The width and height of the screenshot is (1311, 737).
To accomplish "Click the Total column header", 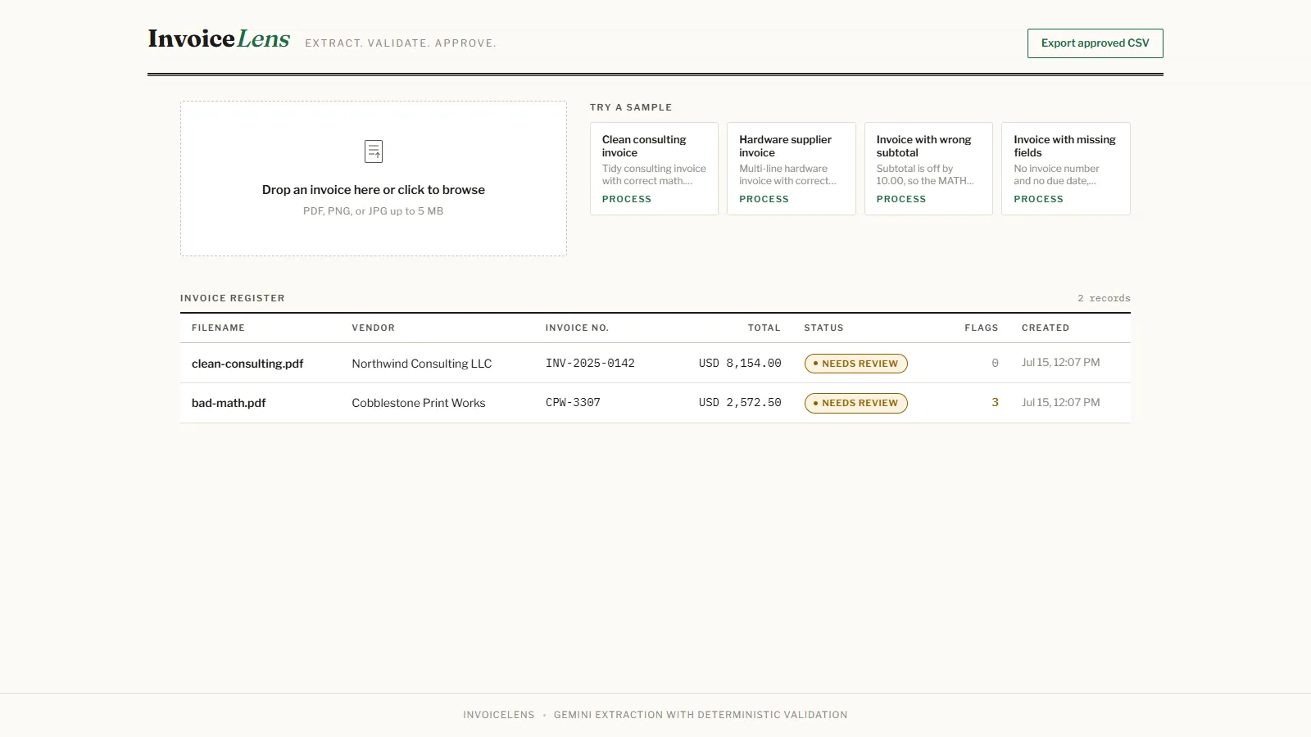I will [764, 328].
